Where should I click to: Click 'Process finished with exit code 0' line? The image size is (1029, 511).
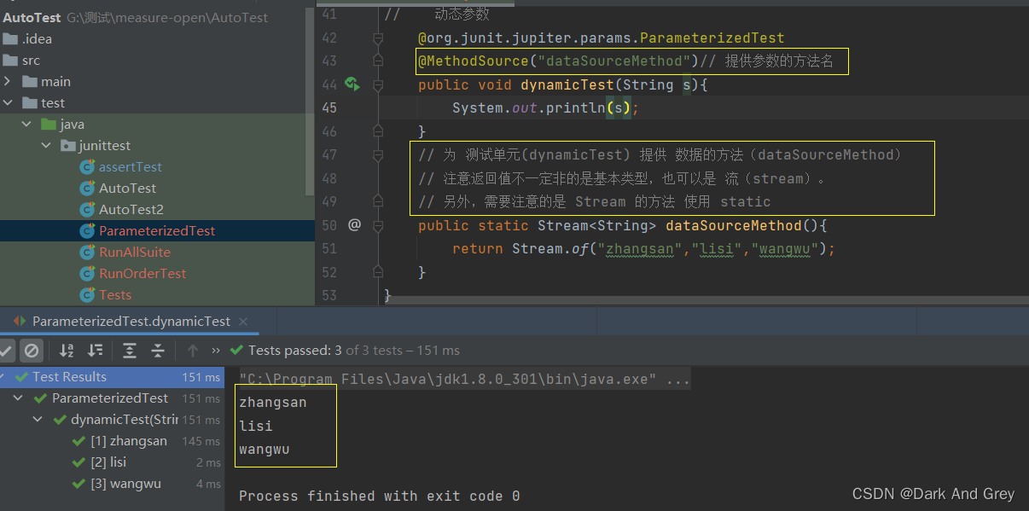pos(380,496)
